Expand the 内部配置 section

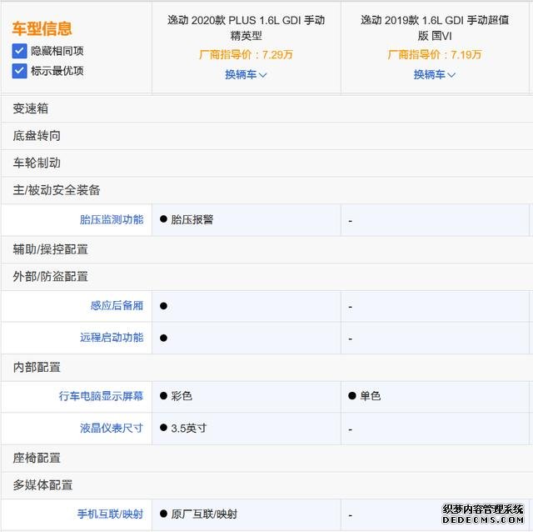click(266, 368)
